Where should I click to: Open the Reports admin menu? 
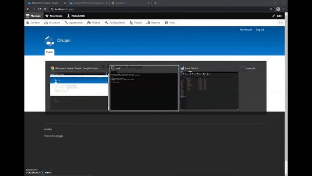click(153, 22)
